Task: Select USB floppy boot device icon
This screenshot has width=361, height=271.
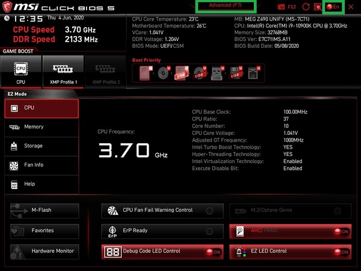Action: click(235, 73)
